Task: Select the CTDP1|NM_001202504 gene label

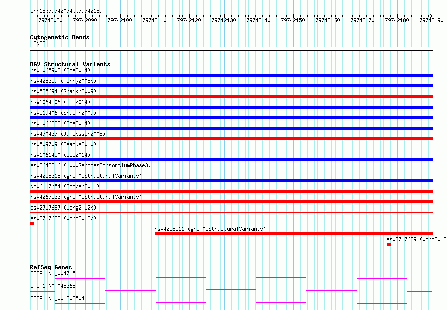Action: pyautogui.click(x=57, y=298)
